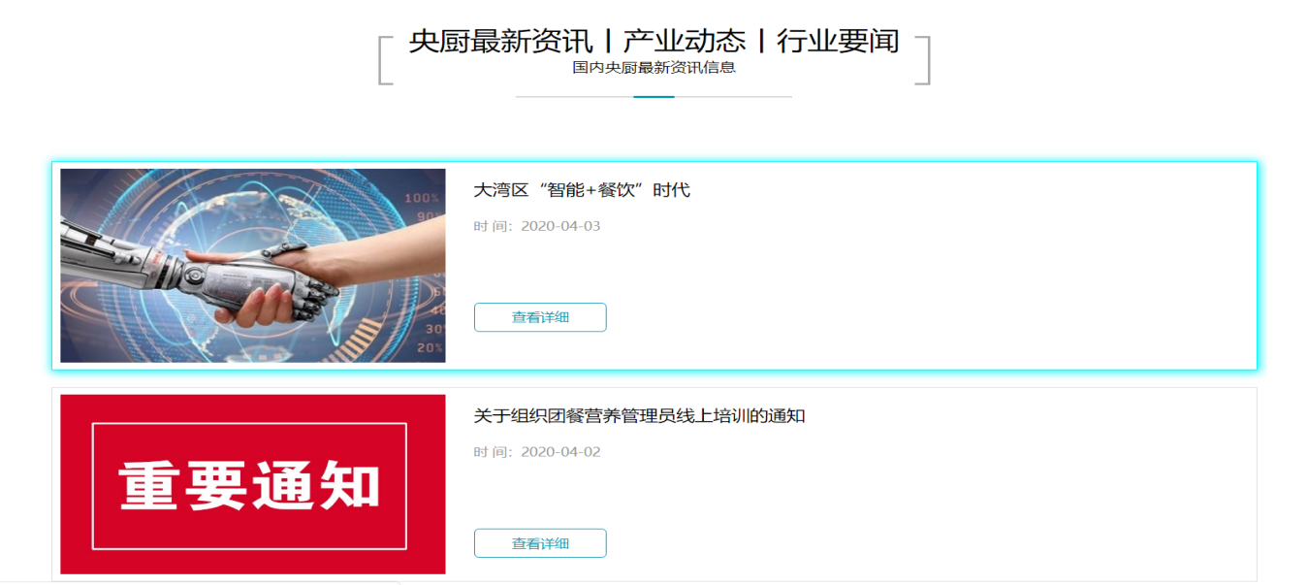Open the robot handshake article thumbnail
The width and height of the screenshot is (1308, 585).
click(253, 266)
